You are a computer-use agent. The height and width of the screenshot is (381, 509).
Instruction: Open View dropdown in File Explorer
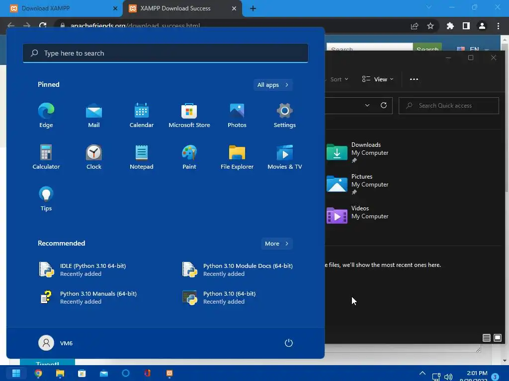[x=378, y=79]
